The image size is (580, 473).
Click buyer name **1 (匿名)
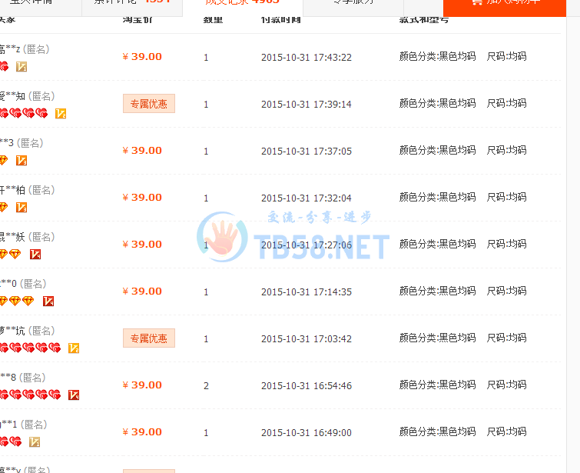point(23,425)
